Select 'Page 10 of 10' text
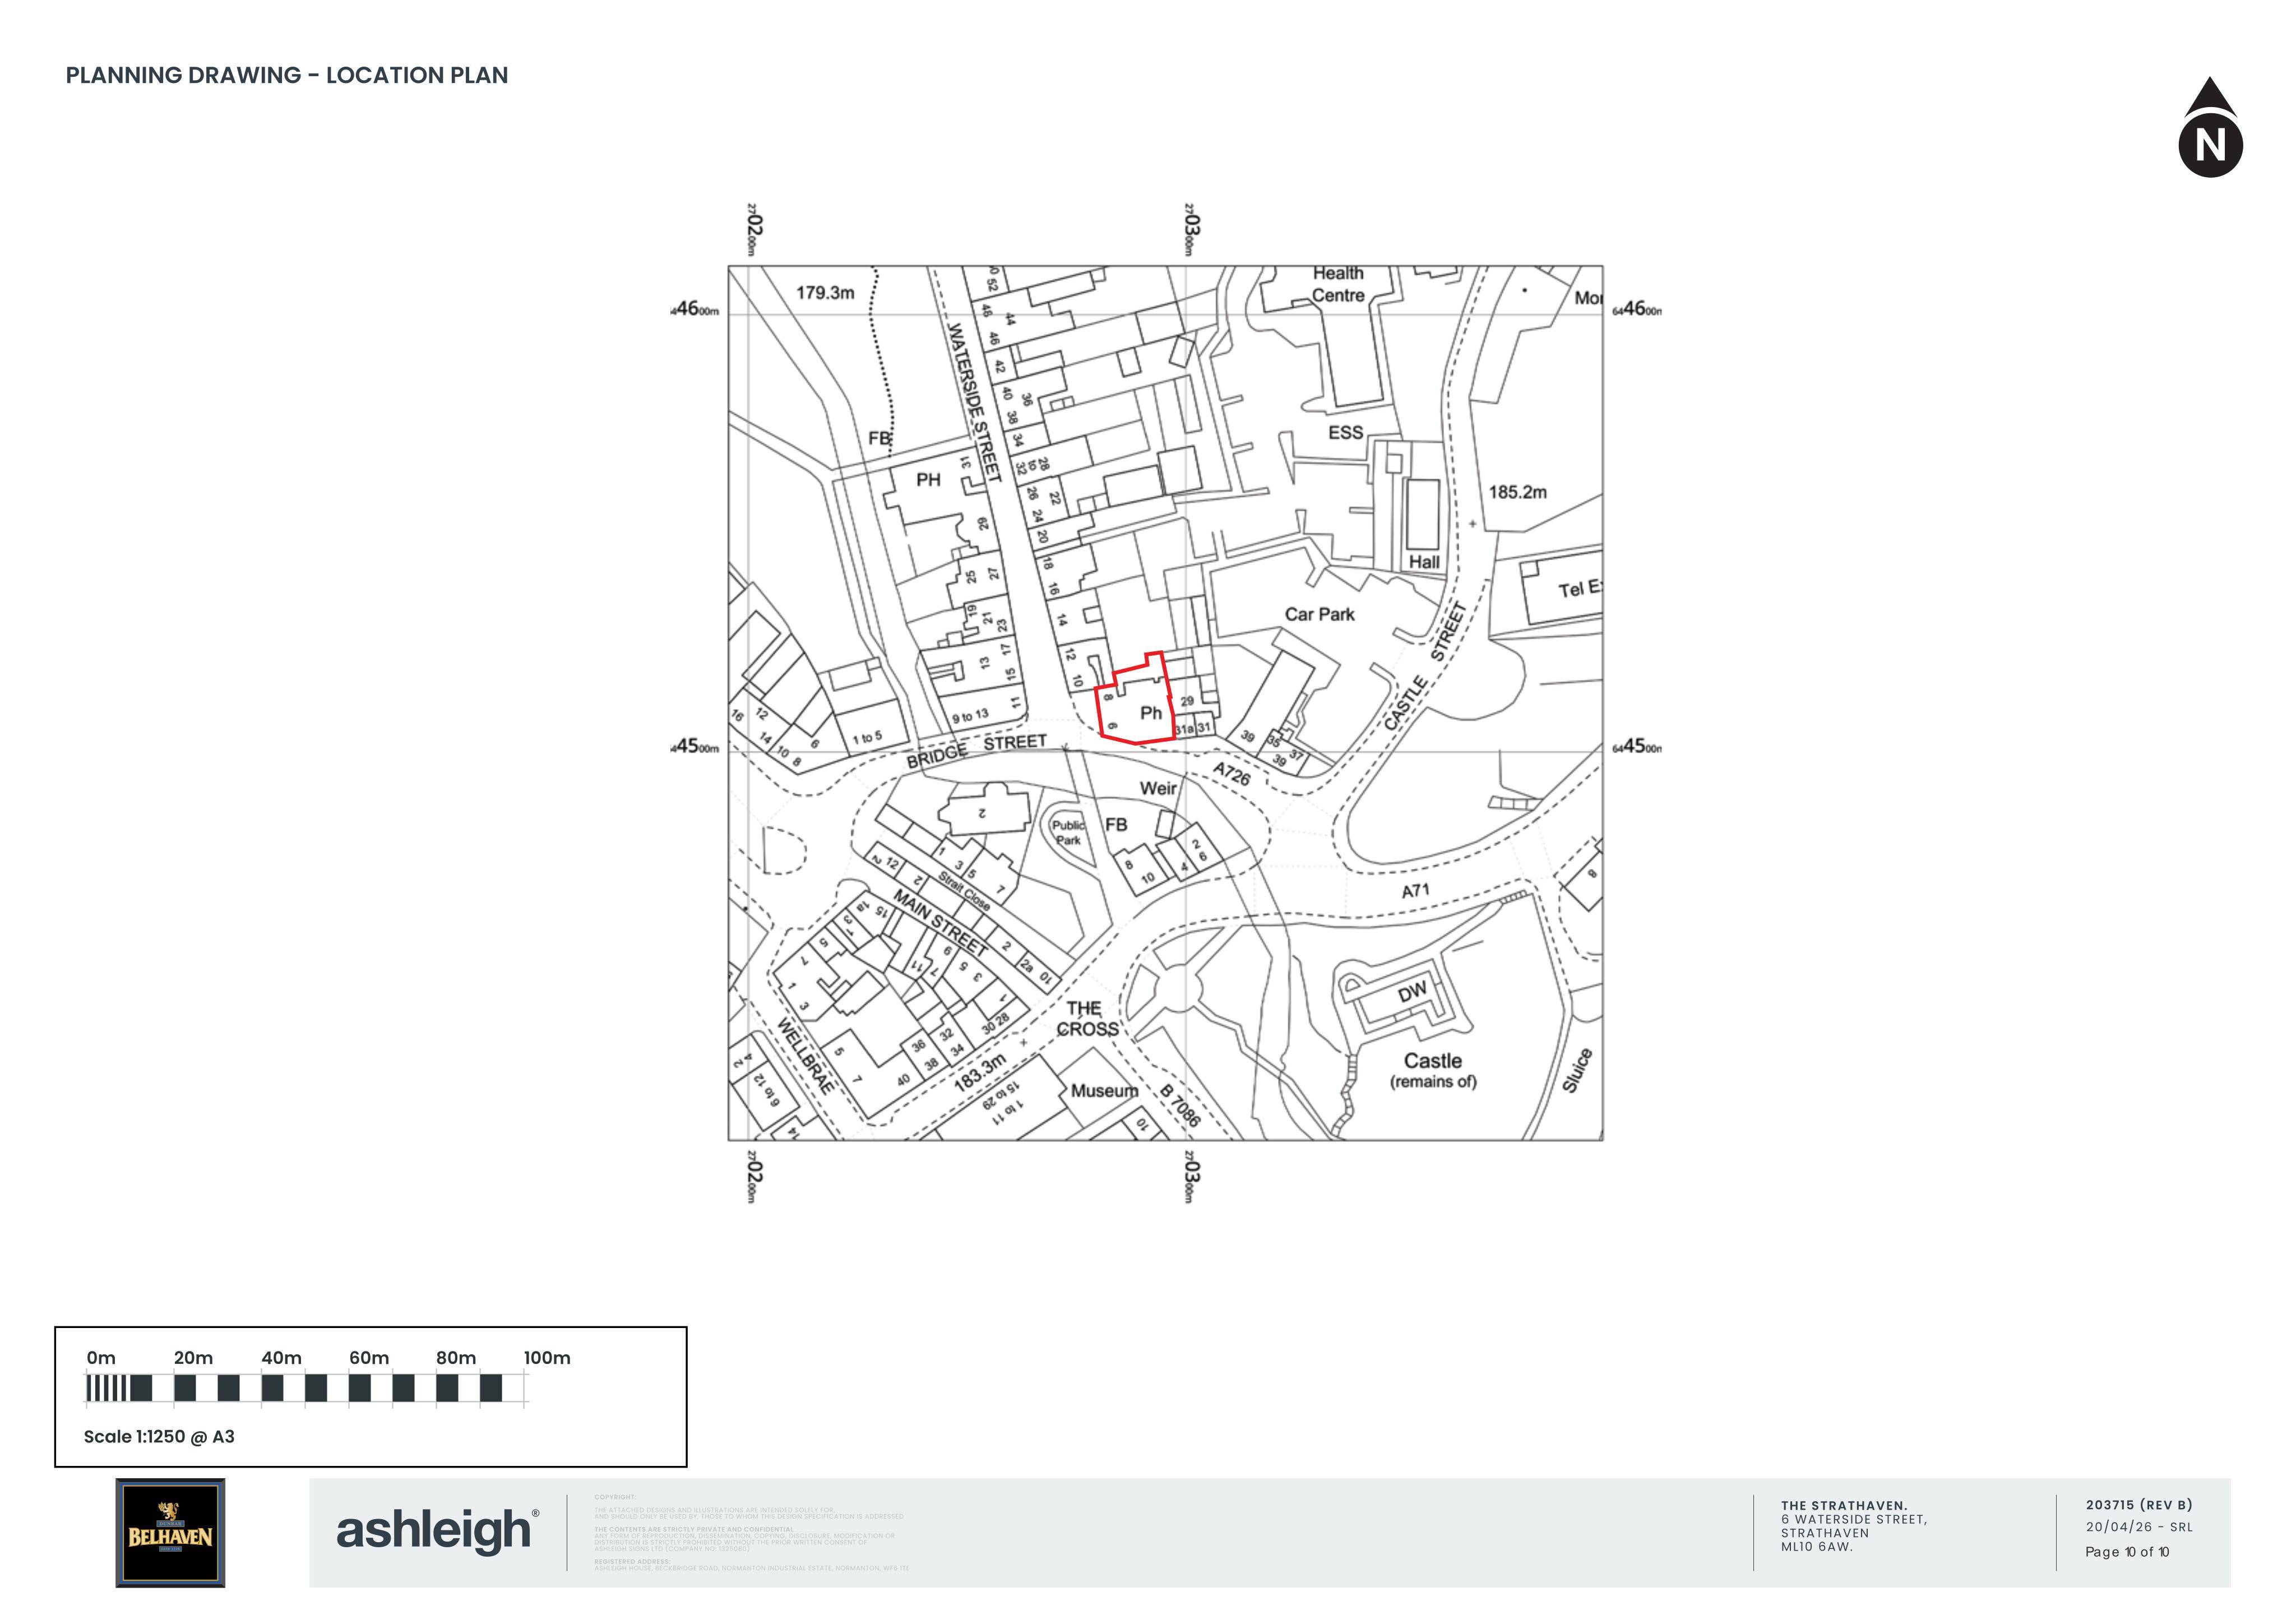This screenshot has height=1624, width=2296. pos(2127,1552)
